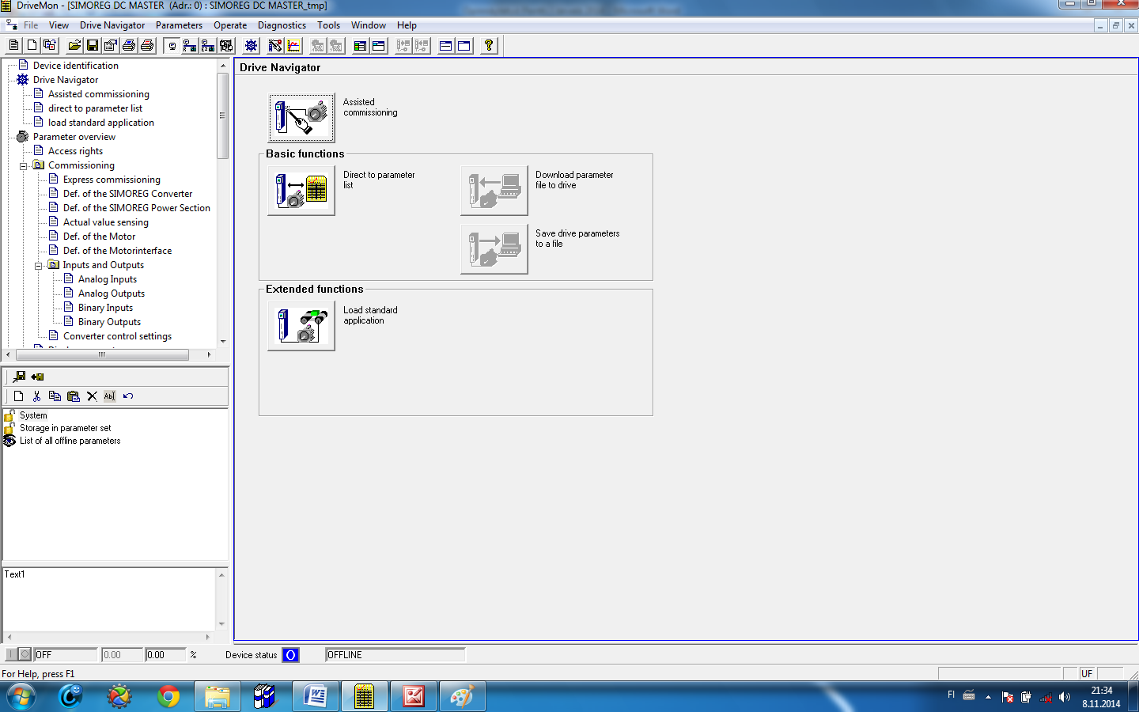Select load standard application tree item

click(101, 123)
